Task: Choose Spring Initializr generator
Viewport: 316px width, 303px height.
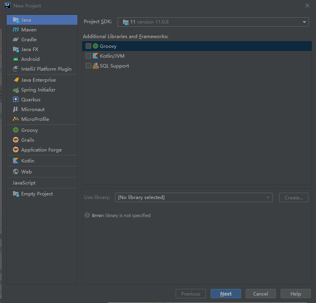Action: tap(42, 90)
